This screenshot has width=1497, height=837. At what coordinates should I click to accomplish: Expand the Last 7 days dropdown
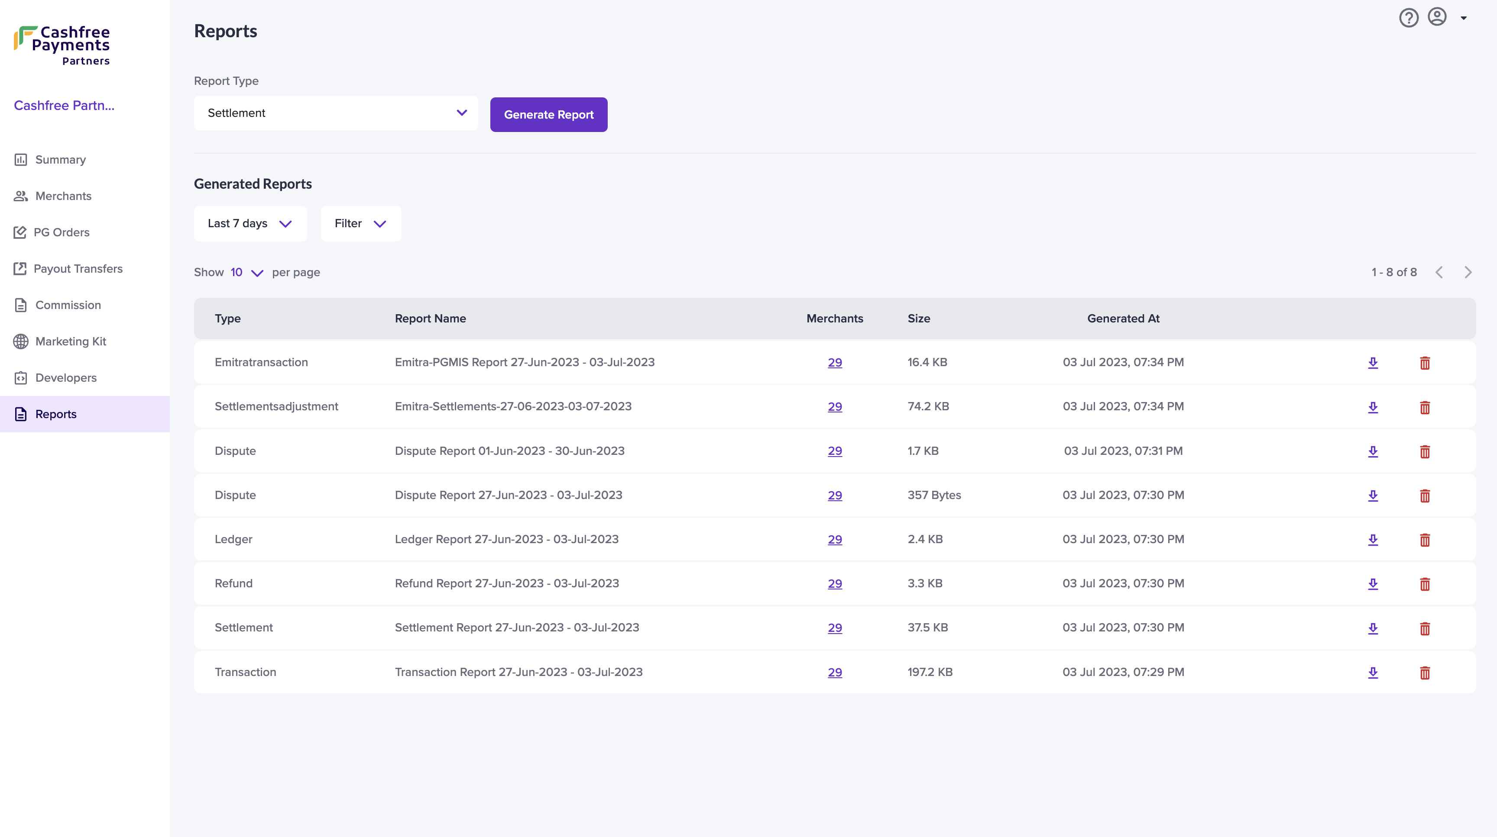pos(250,223)
